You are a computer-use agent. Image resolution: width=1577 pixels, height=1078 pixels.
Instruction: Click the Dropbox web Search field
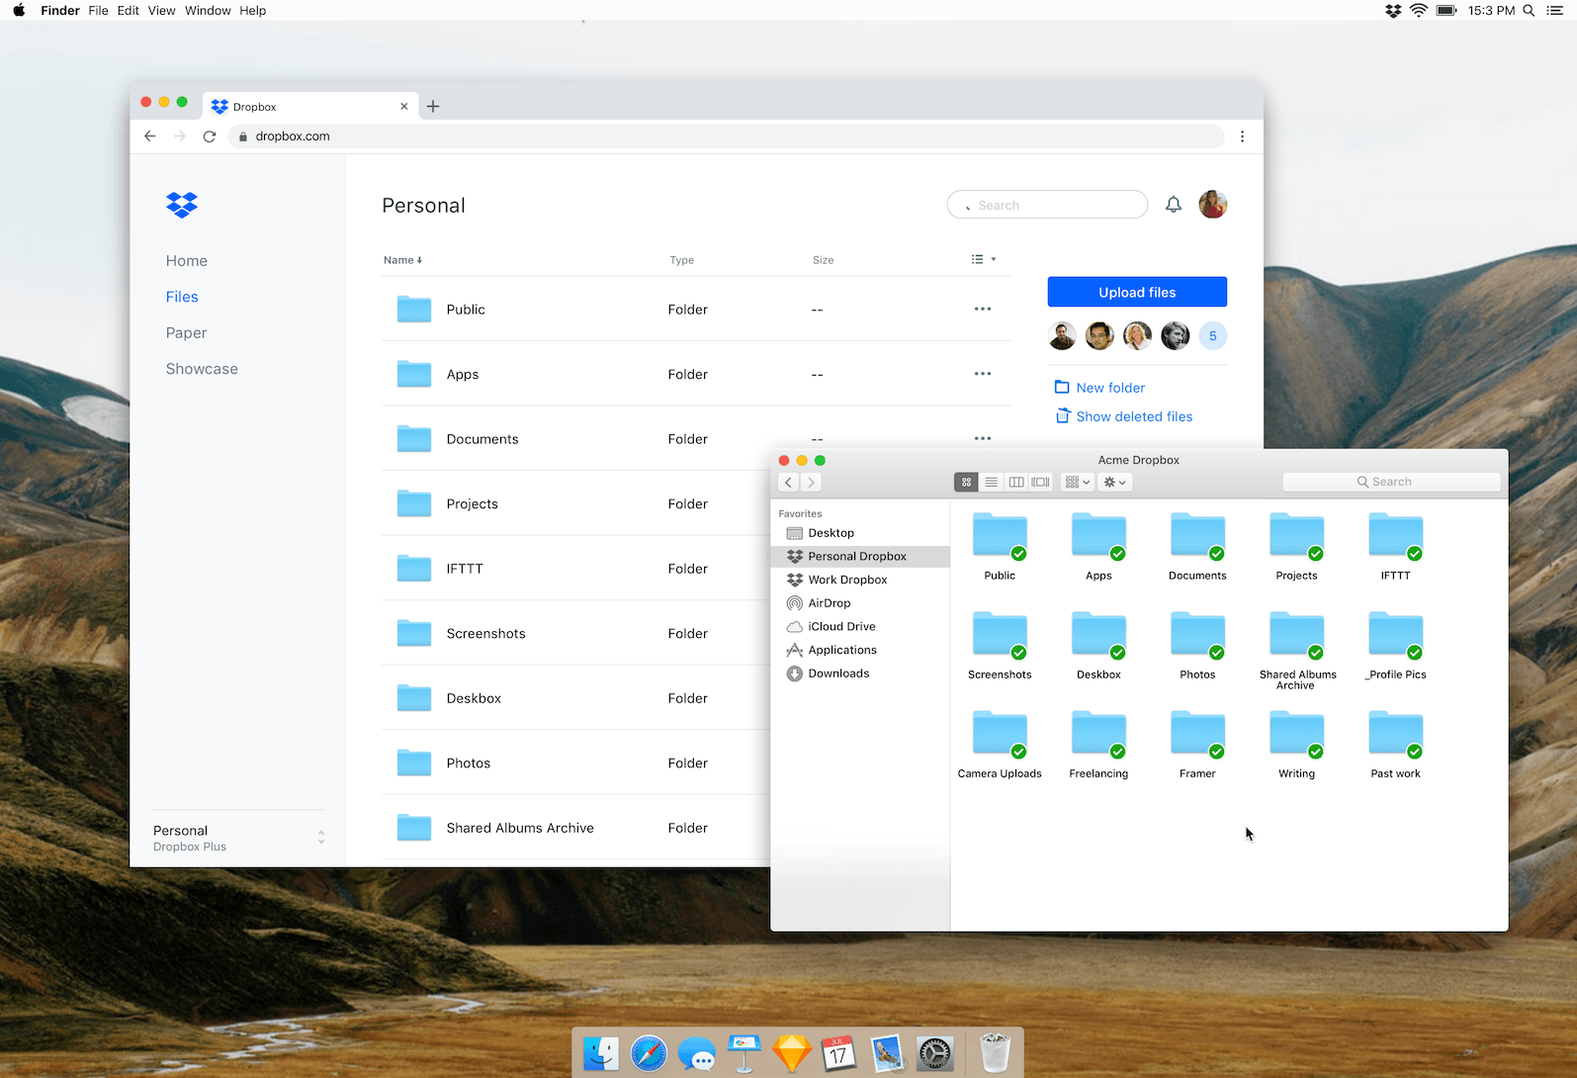click(x=1047, y=205)
